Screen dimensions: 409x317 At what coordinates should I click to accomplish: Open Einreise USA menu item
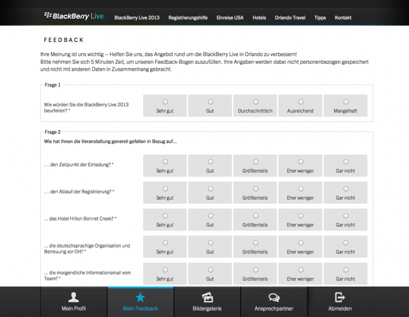coord(230,18)
